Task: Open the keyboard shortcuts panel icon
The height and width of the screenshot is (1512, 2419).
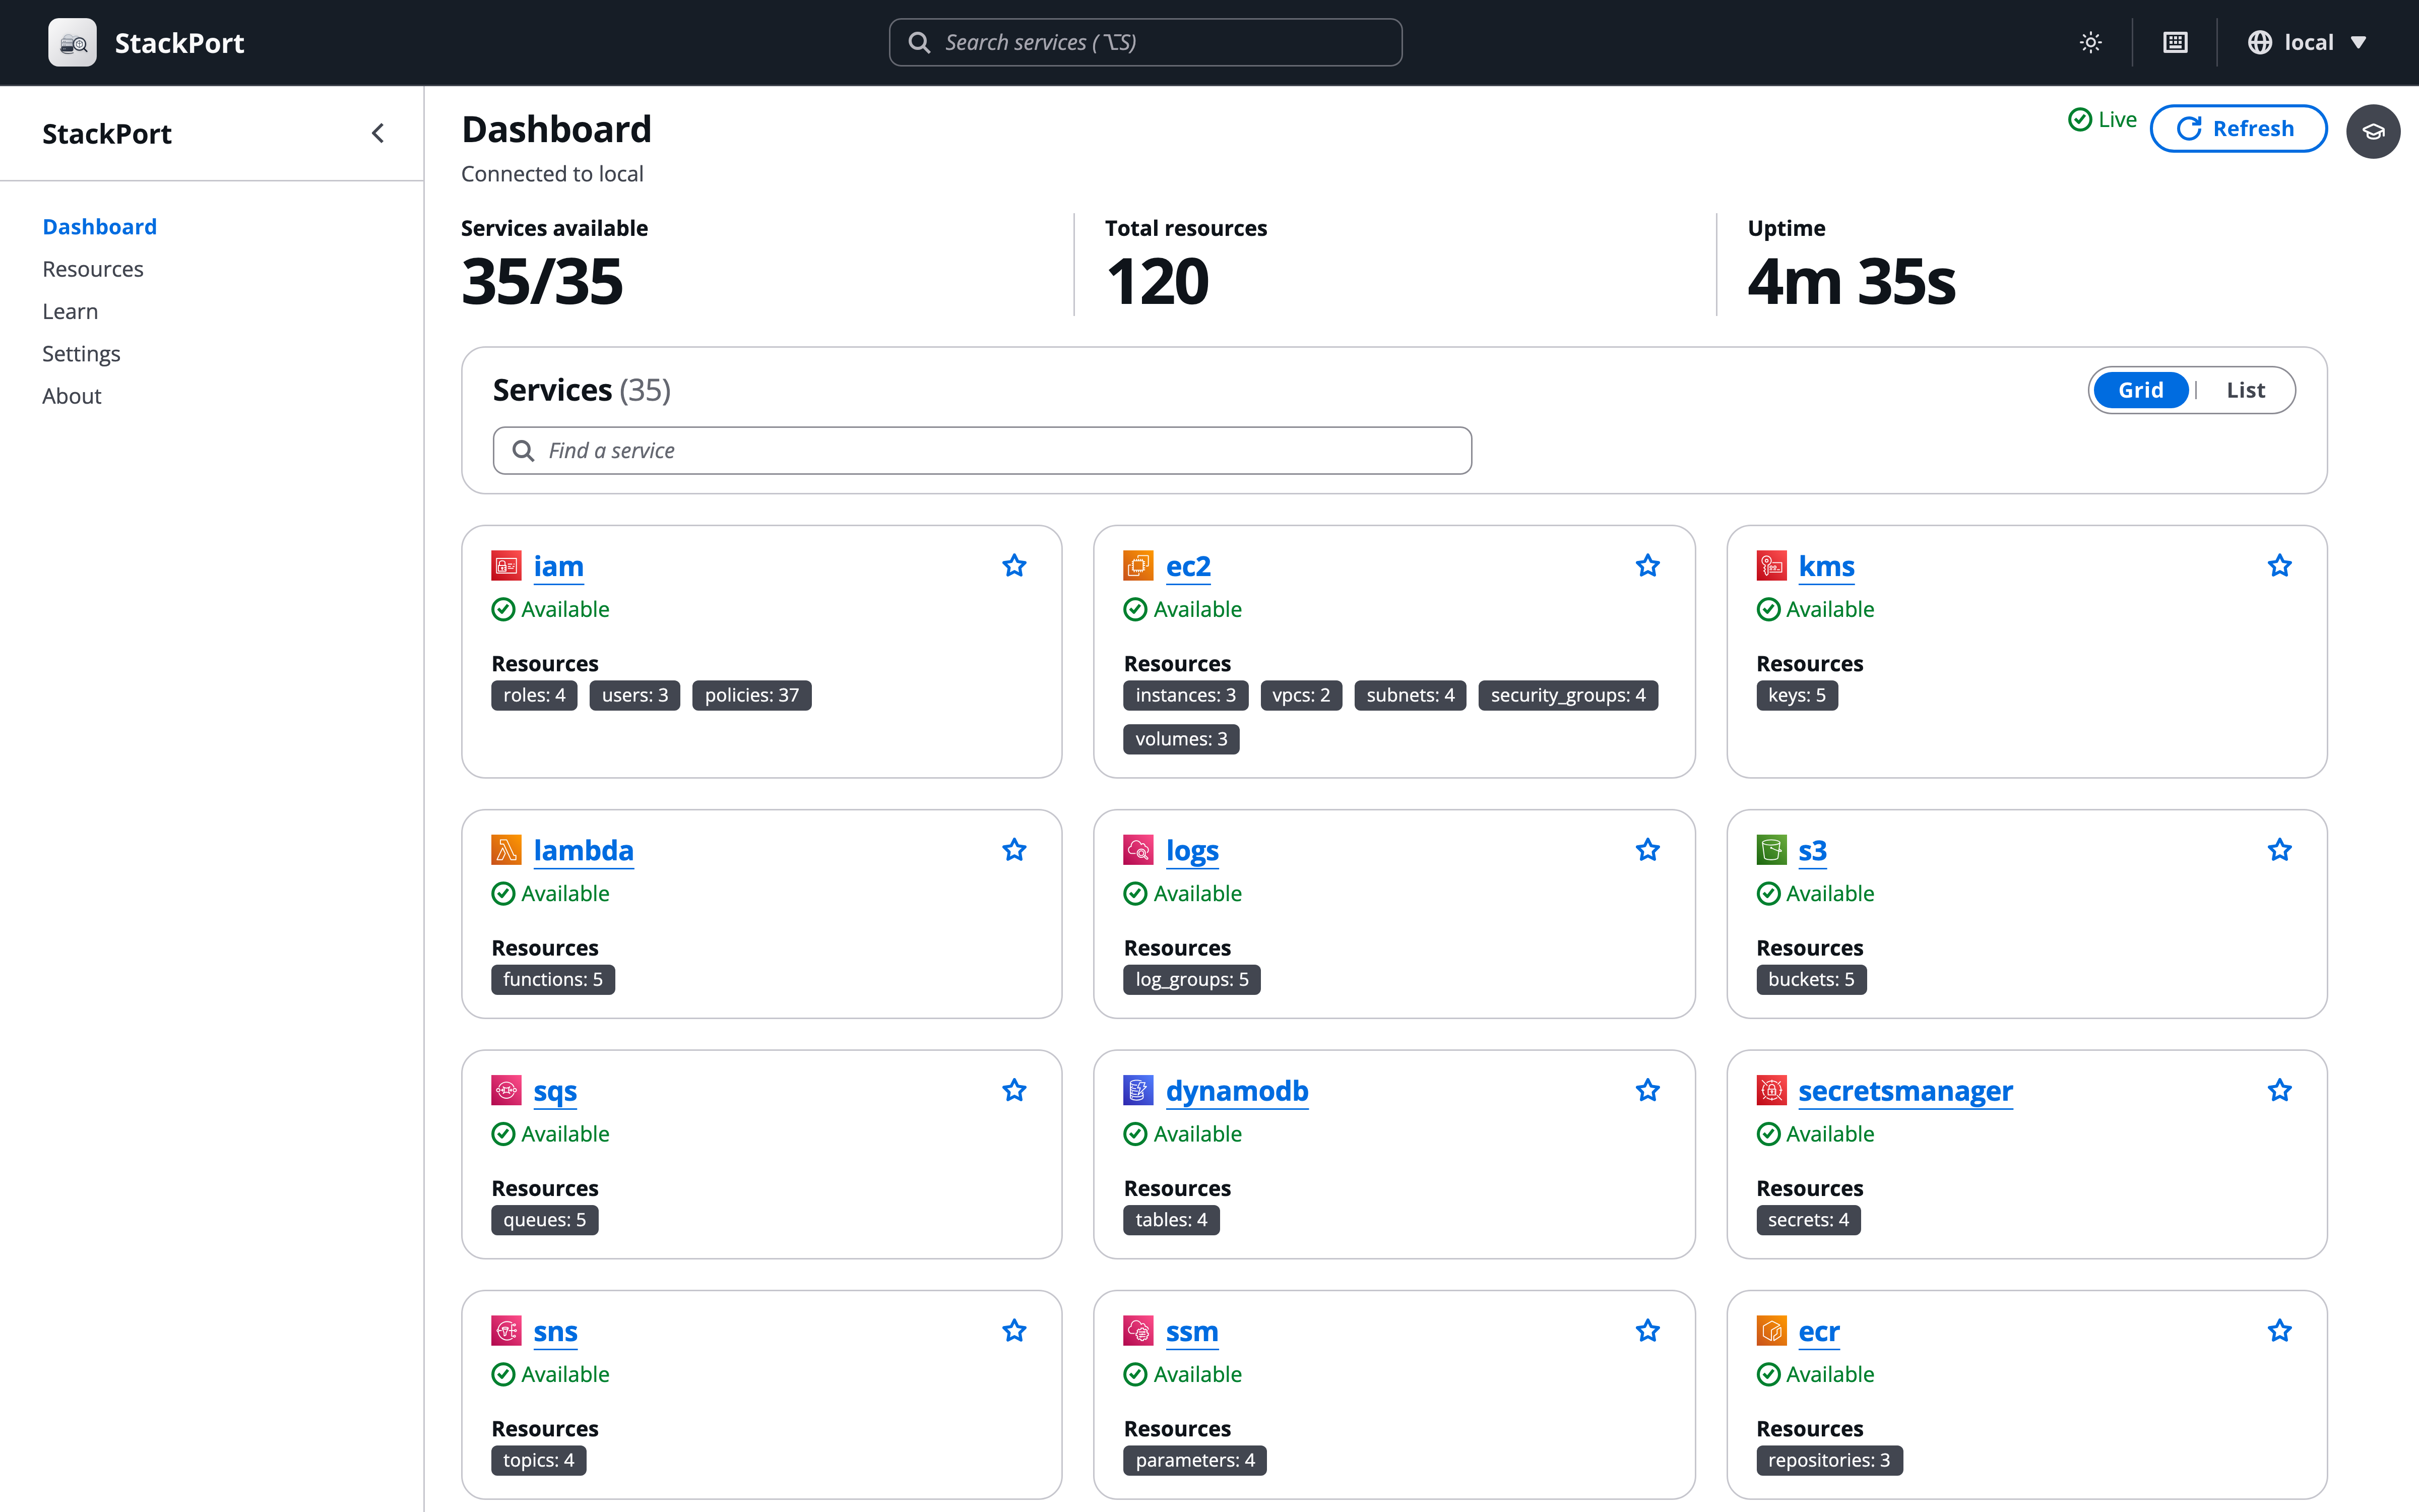Action: (2175, 42)
